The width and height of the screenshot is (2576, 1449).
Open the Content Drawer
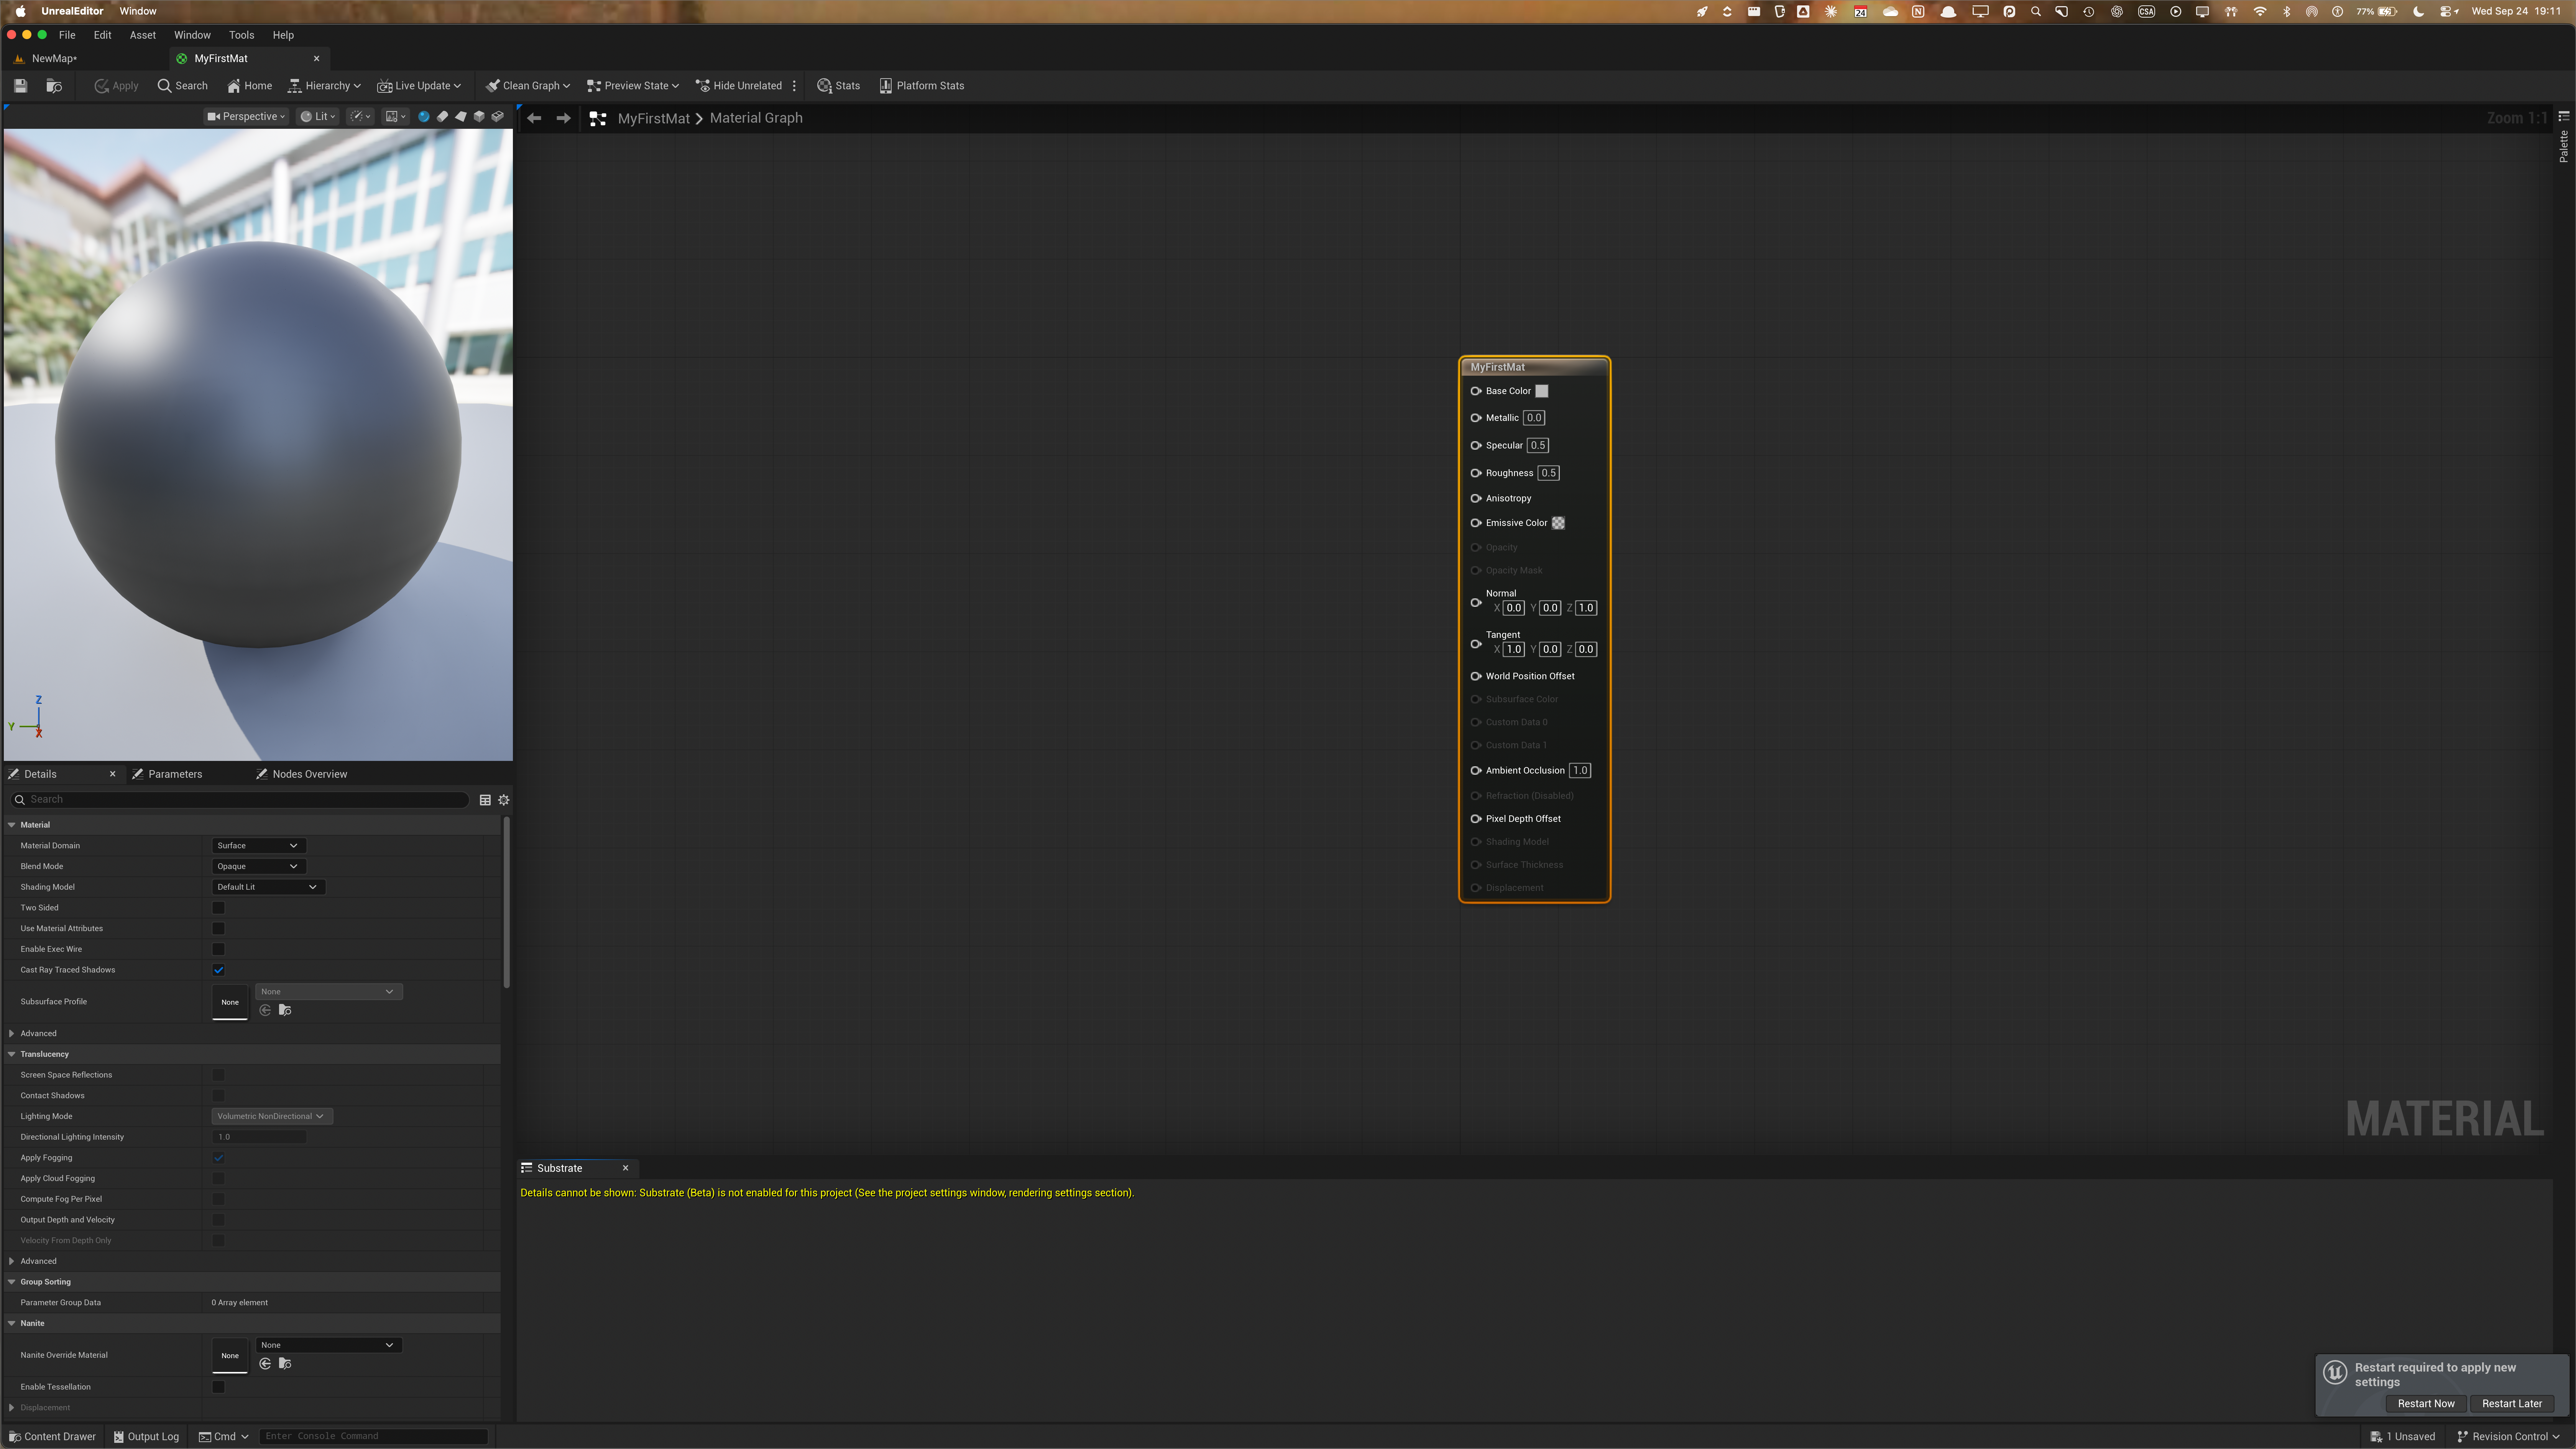52,1437
